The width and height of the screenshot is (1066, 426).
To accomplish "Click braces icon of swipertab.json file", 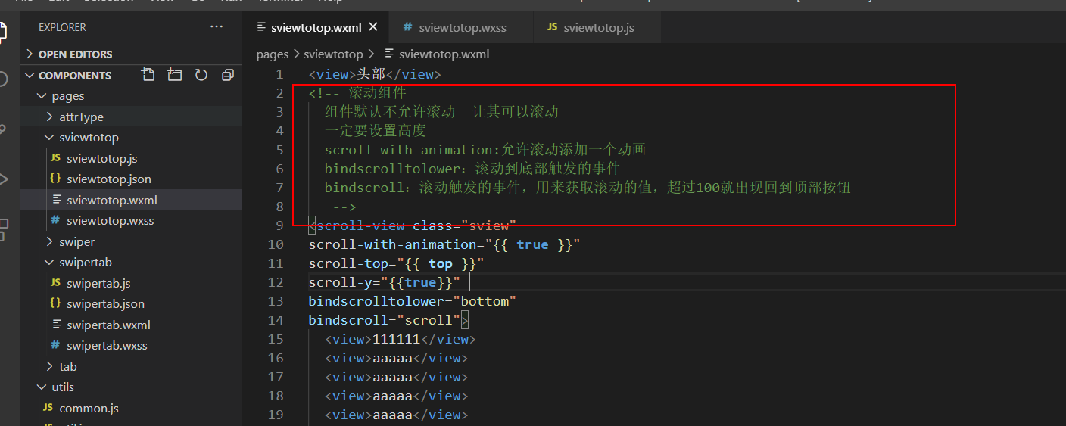I will tap(55, 303).
